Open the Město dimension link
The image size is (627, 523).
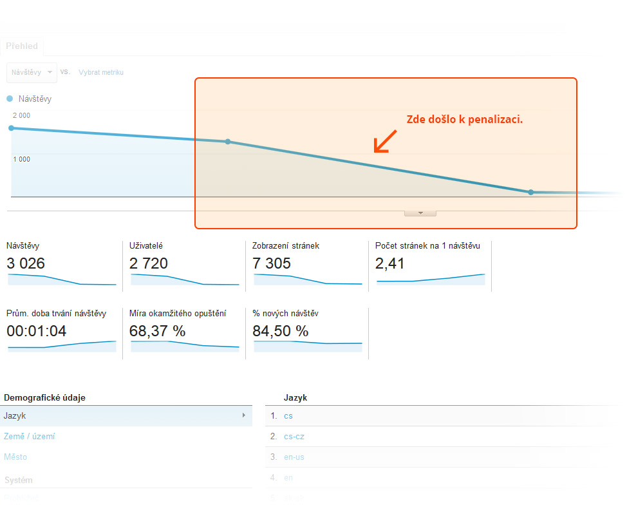[x=15, y=457]
